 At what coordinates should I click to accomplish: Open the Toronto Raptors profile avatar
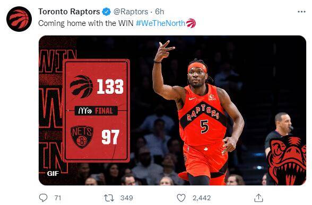coord(19,19)
